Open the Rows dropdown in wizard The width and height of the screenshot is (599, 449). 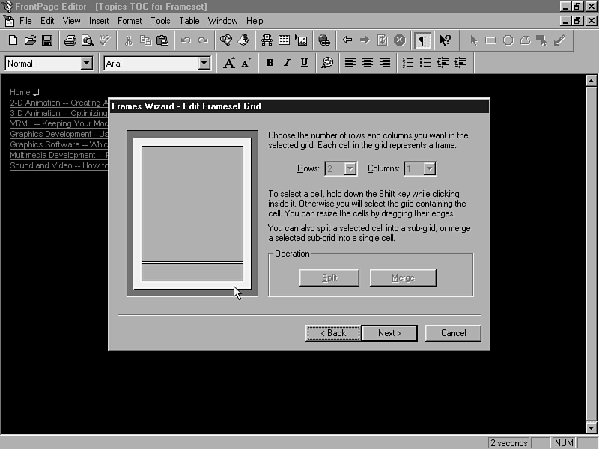350,169
